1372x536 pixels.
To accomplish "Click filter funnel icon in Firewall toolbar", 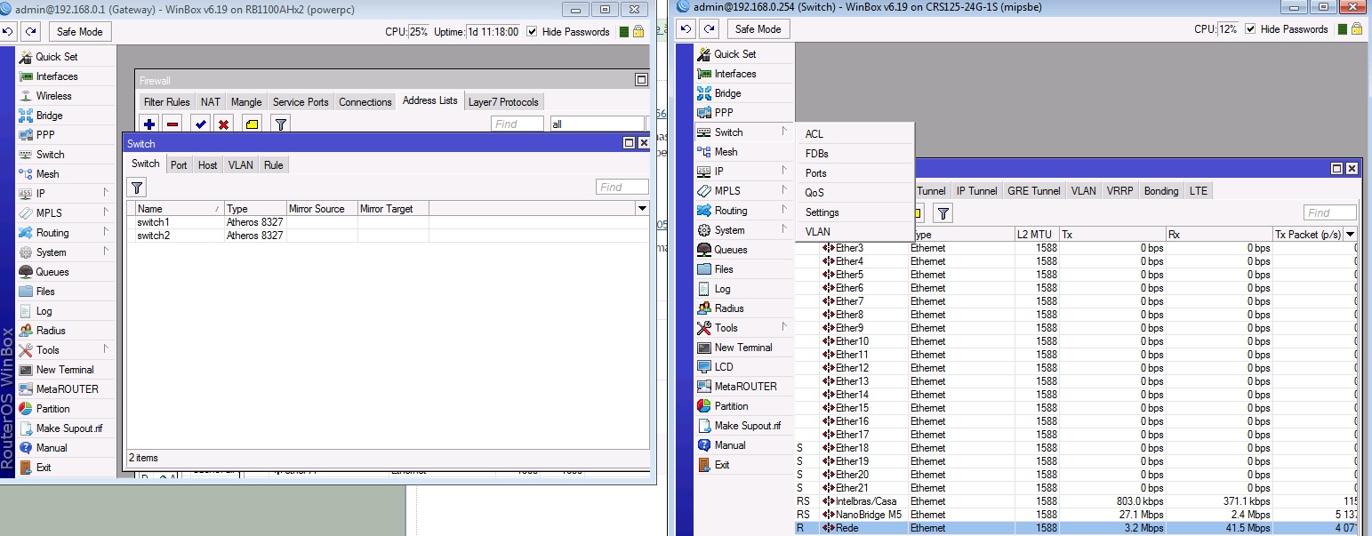I will click(x=280, y=124).
